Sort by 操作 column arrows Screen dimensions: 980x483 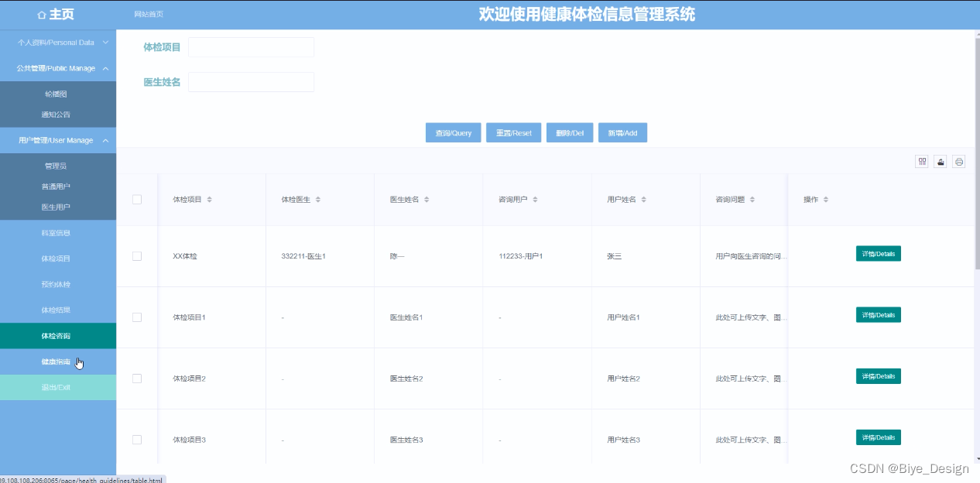click(826, 200)
